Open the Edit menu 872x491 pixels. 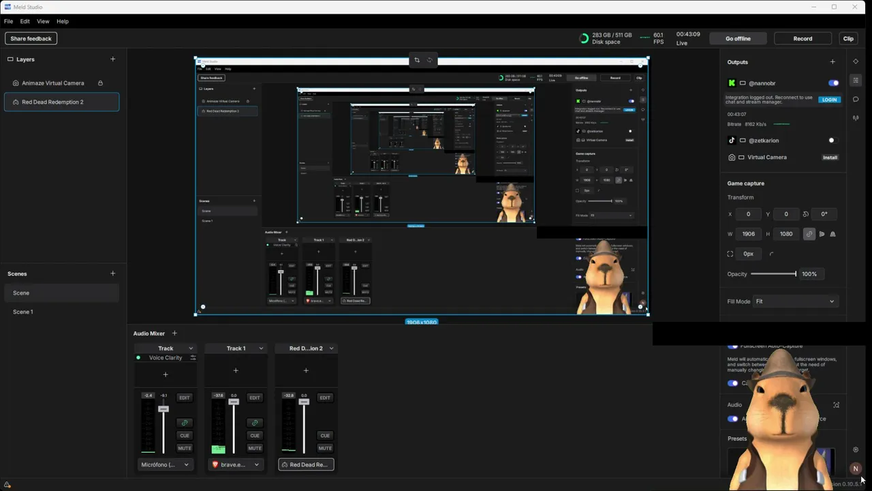pyautogui.click(x=25, y=22)
